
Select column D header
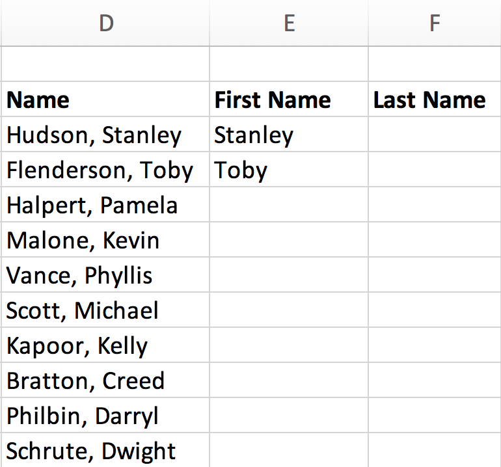(x=105, y=23)
